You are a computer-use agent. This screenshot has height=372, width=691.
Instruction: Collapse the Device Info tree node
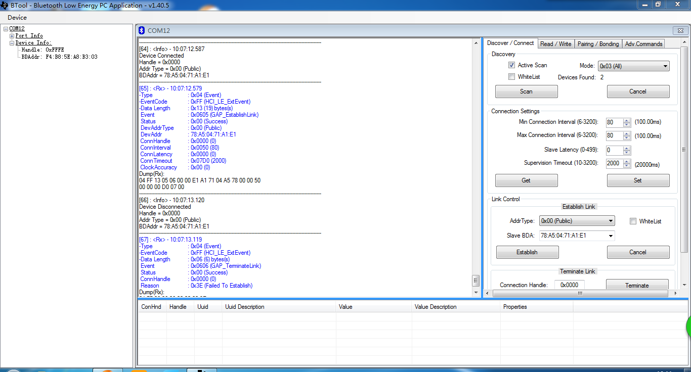(12, 43)
